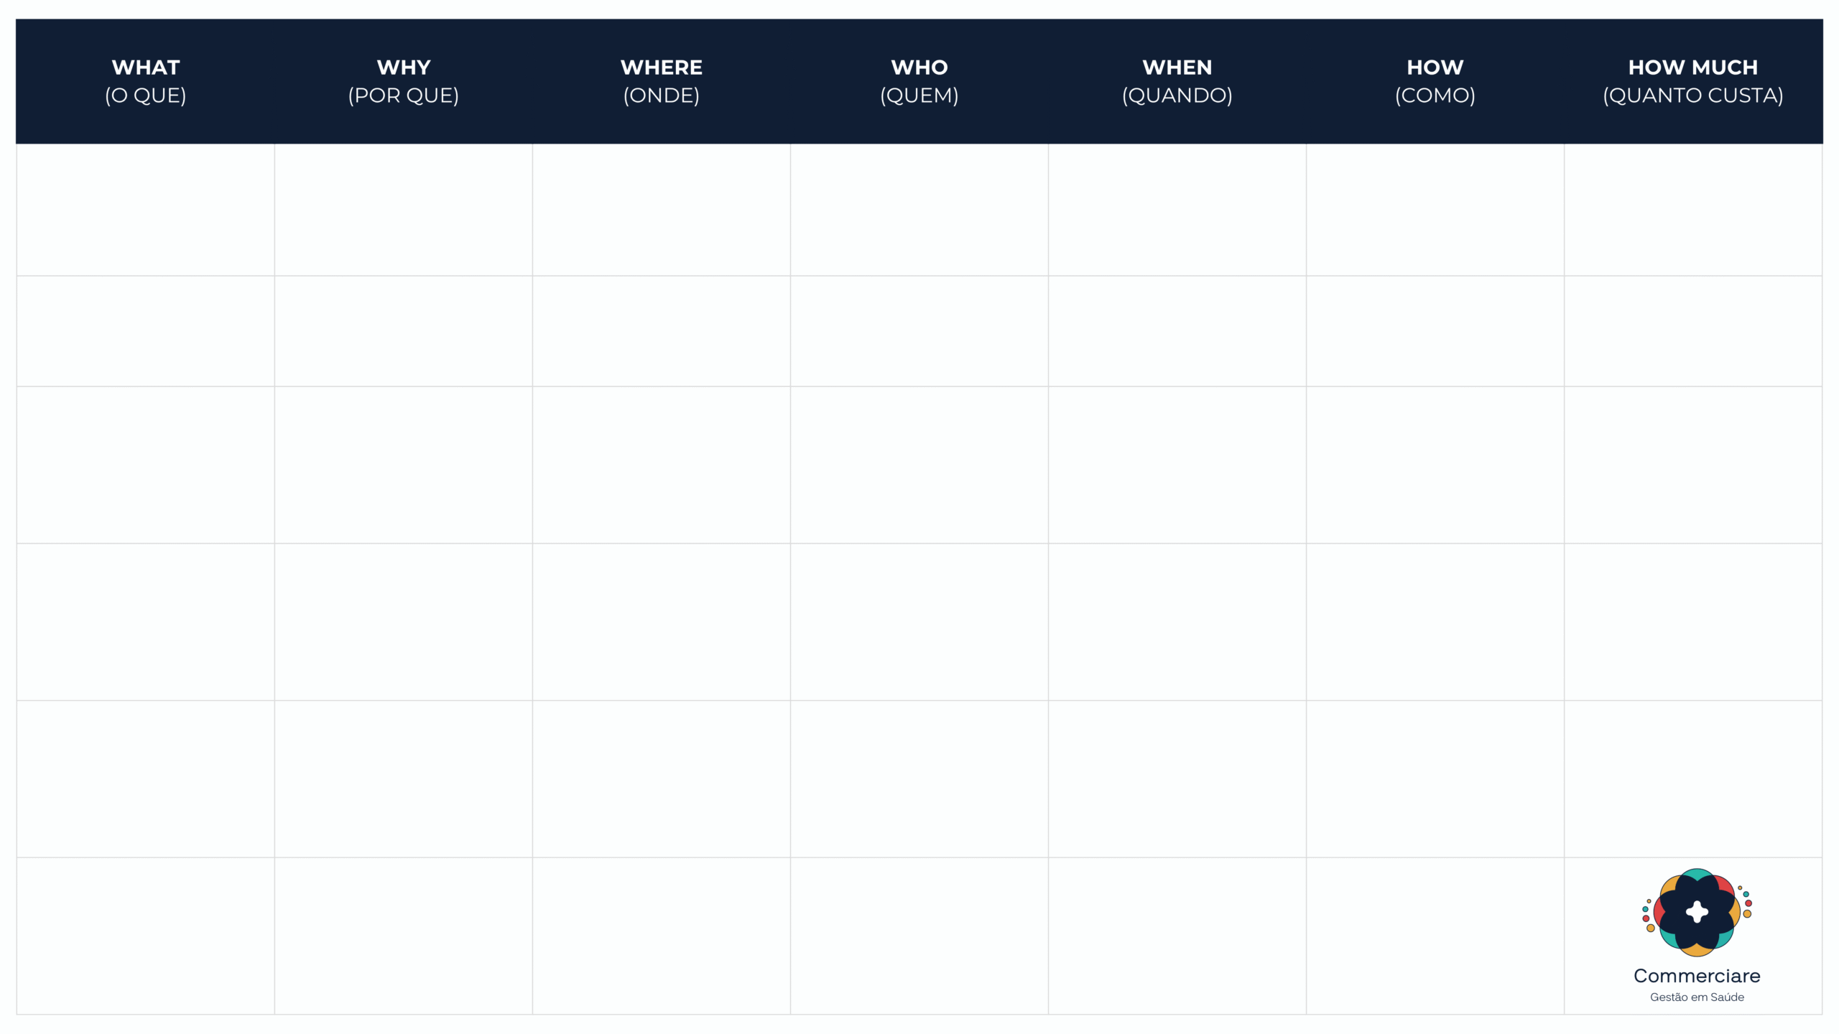Click the Commerciare flower logo

click(x=1697, y=912)
